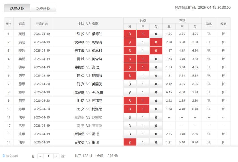Open 讯 news link for match 1
Viewport: 238px width, 162px height.
[x=209, y=34]
